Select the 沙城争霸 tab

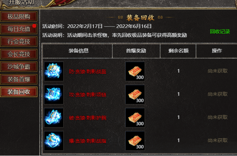click(19, 67)
